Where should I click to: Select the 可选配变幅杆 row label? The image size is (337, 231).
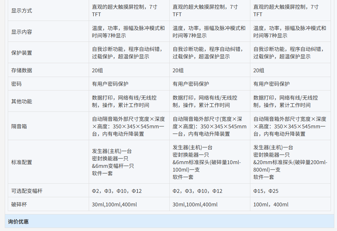pyautogui.click(x=27, y=191)
